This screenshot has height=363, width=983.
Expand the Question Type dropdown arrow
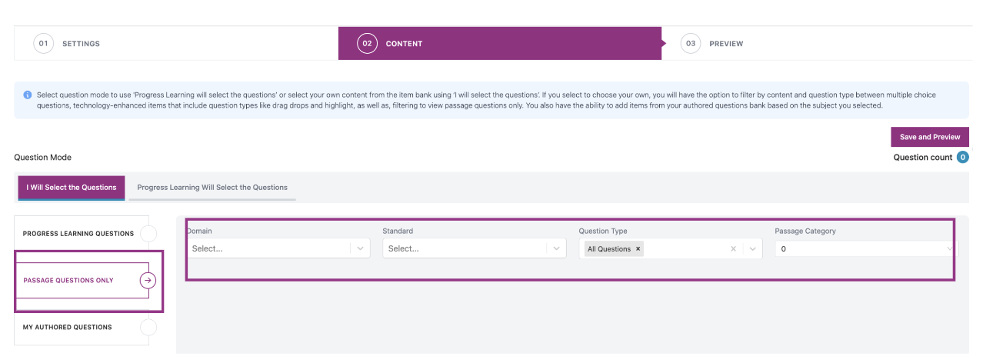pyautogui.click(x=752, y=249)
